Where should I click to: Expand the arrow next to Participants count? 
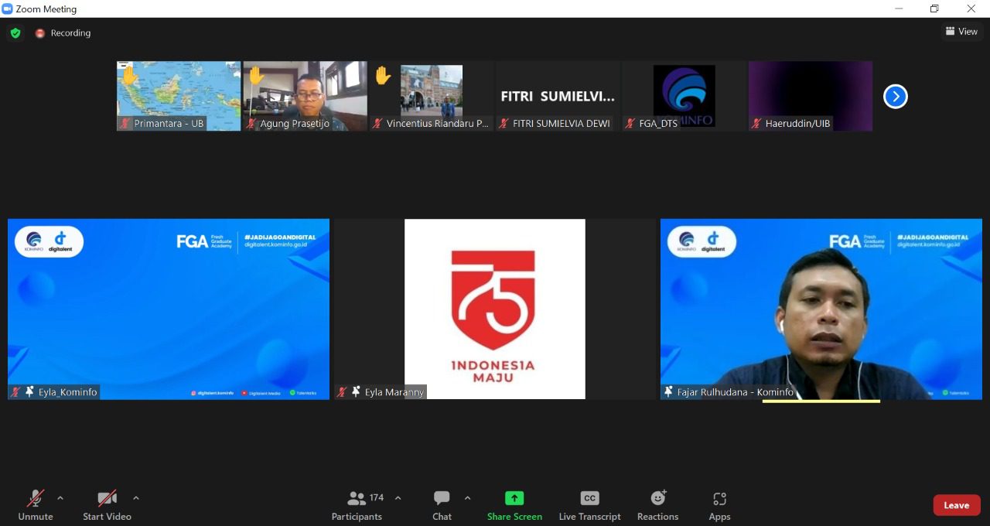point(398,498)
